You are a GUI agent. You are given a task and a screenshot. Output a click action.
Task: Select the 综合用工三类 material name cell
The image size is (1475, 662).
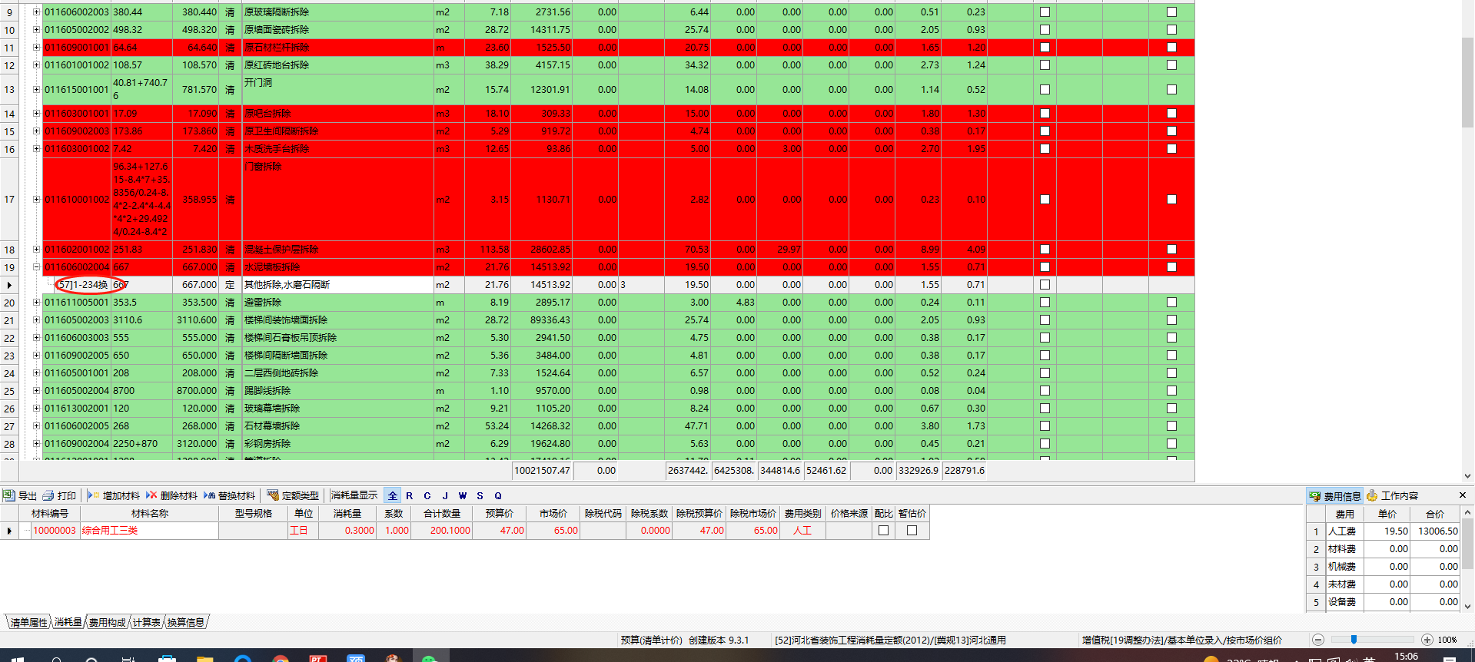(x=150, y=531)
